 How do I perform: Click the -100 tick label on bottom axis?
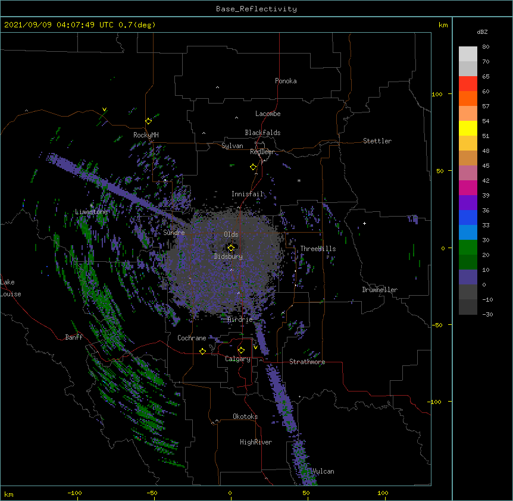(74, 493)
